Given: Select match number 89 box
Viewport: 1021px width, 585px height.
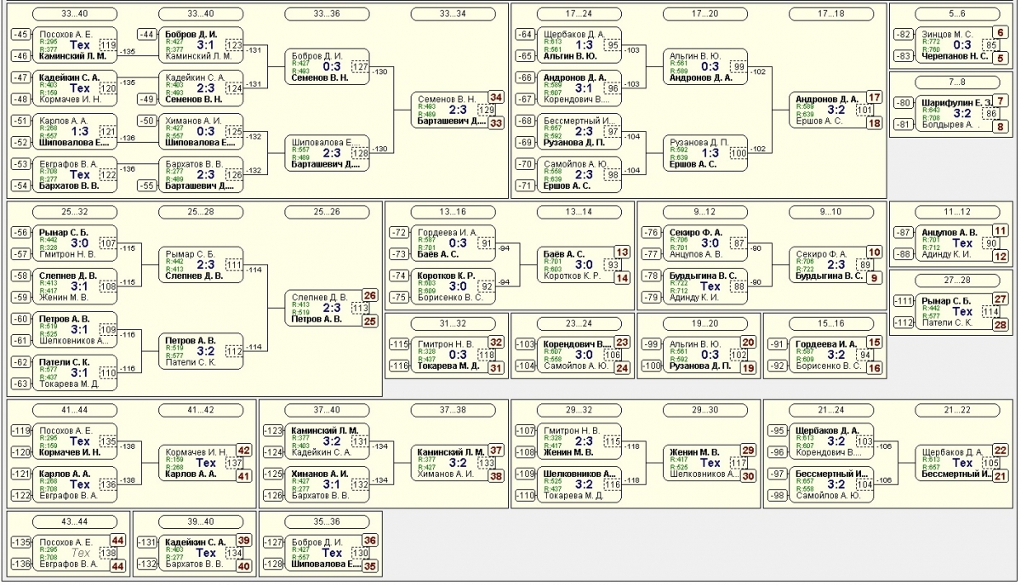Looking at the screenshot, I should click(864, 264).
